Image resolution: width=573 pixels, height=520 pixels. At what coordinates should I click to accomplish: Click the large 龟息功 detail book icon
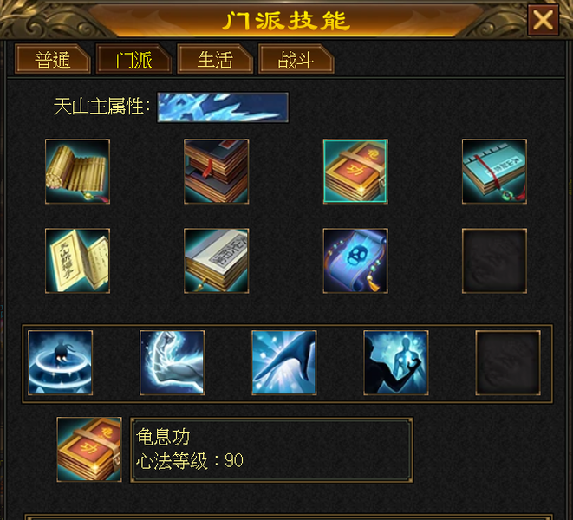click(x=89, y=450)
